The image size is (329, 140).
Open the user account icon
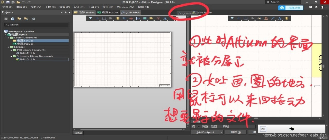[322, 7]
